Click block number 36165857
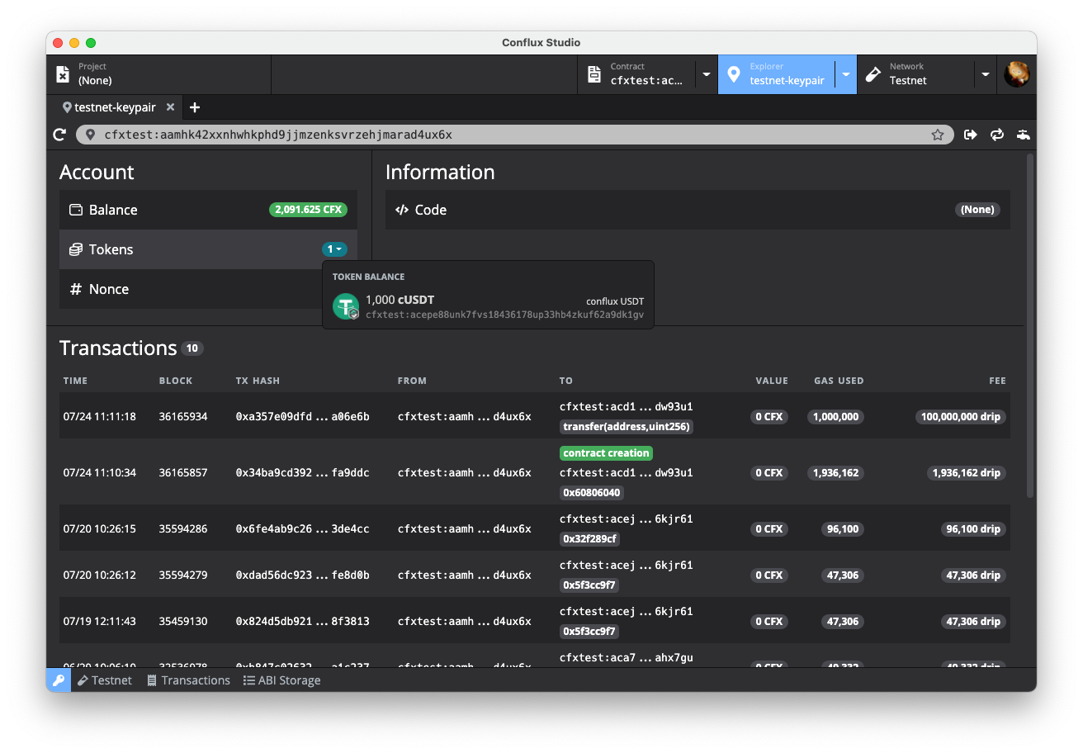This screenshot has width=1083, height=753. [x=183, y=473]
